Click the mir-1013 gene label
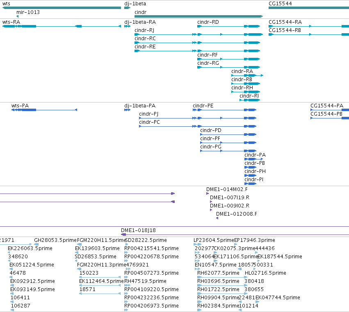349x312 pixels. (x=28, y=12)
